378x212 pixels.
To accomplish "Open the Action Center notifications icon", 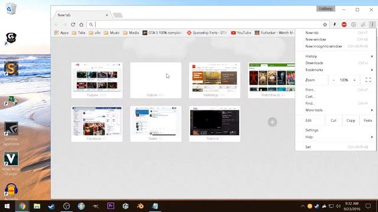I will pyautogui.click(x=368, y=206).
